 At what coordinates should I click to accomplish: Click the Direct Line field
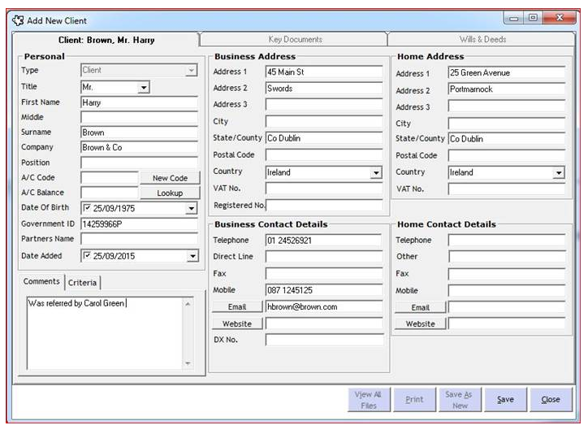pyautogui.click(x=324, y=257)
